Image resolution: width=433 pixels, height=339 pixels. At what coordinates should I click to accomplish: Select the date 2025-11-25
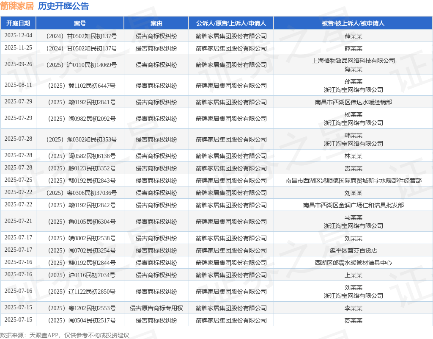coord(18,47)
